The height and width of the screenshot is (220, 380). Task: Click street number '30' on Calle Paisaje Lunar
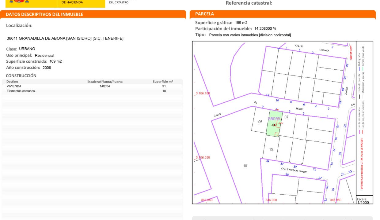[x=295, y=167]
